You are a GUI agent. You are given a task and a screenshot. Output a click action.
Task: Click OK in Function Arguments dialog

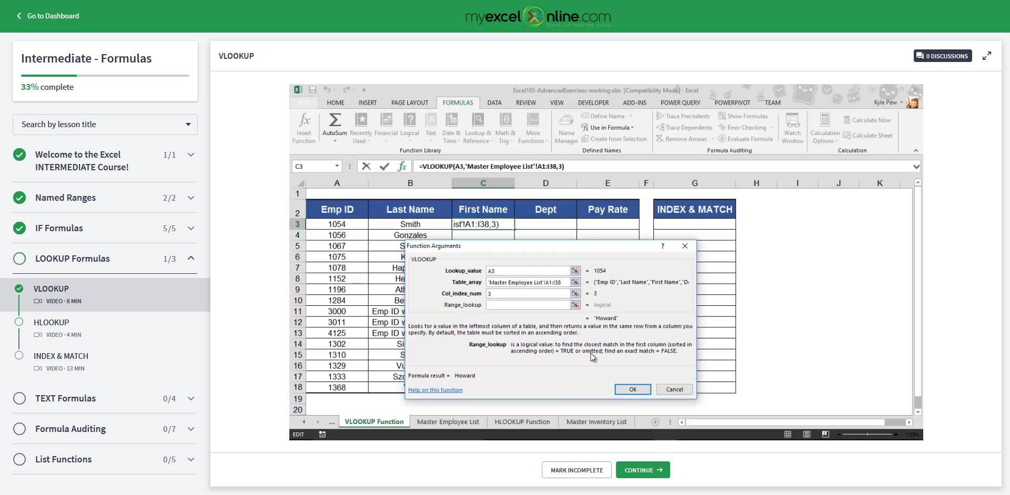[x=633, y=389]
